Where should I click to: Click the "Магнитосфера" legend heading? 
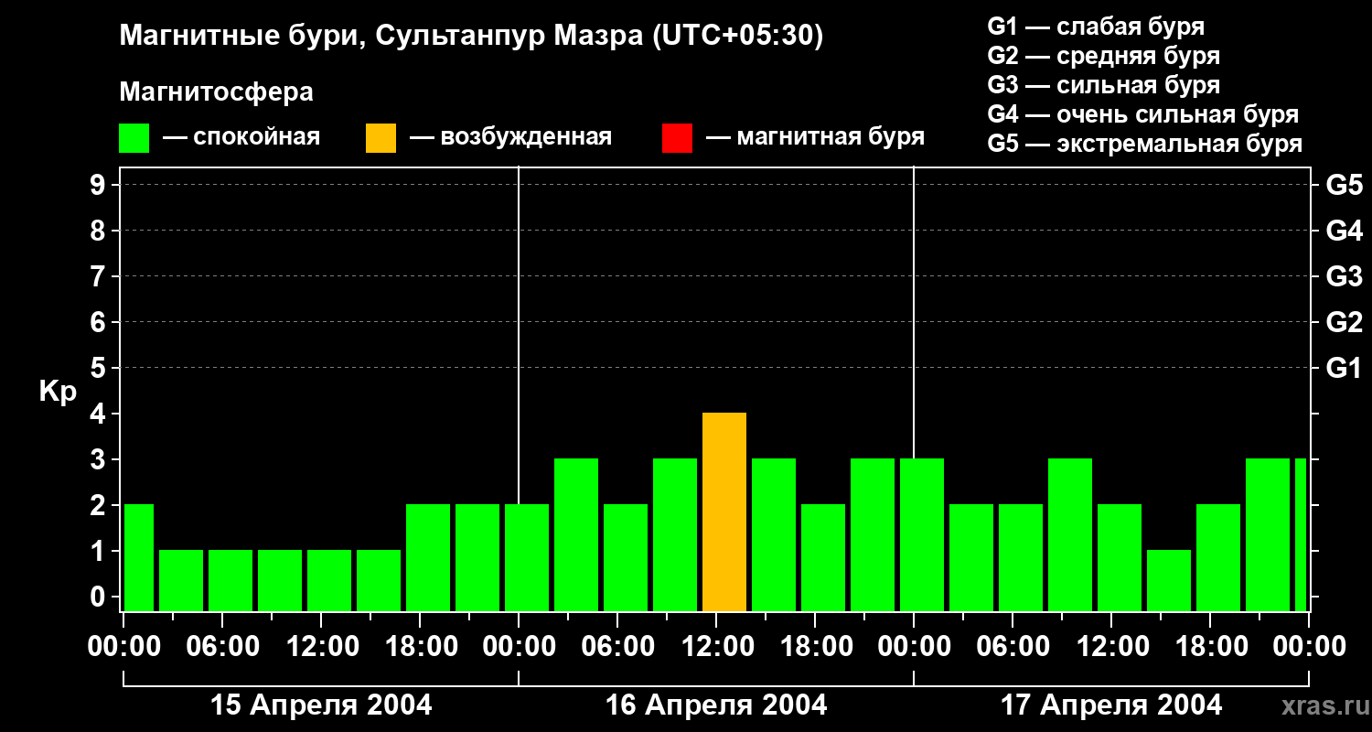pyautogui.click(x=217, y=92)
